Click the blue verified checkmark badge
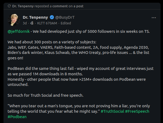This screenshot has width=163, height=123. click(x=52, y=17)
